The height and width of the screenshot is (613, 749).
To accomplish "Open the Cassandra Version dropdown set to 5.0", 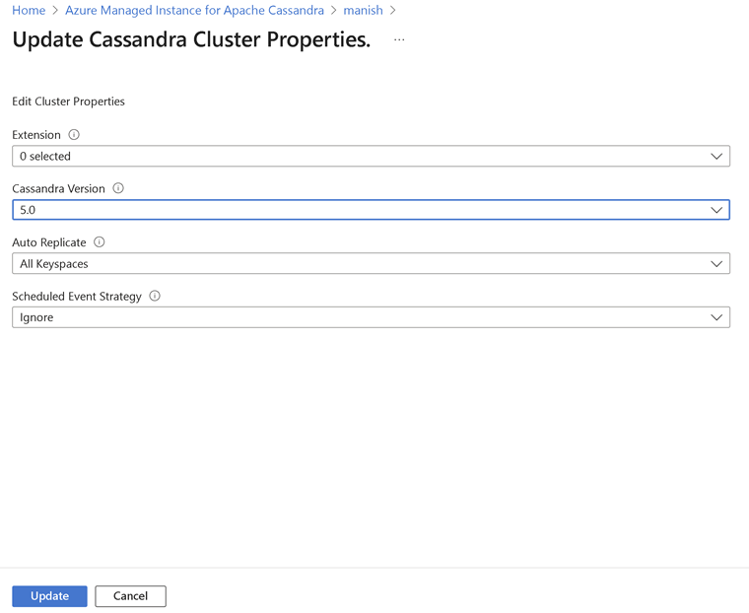I will [371, 210].
